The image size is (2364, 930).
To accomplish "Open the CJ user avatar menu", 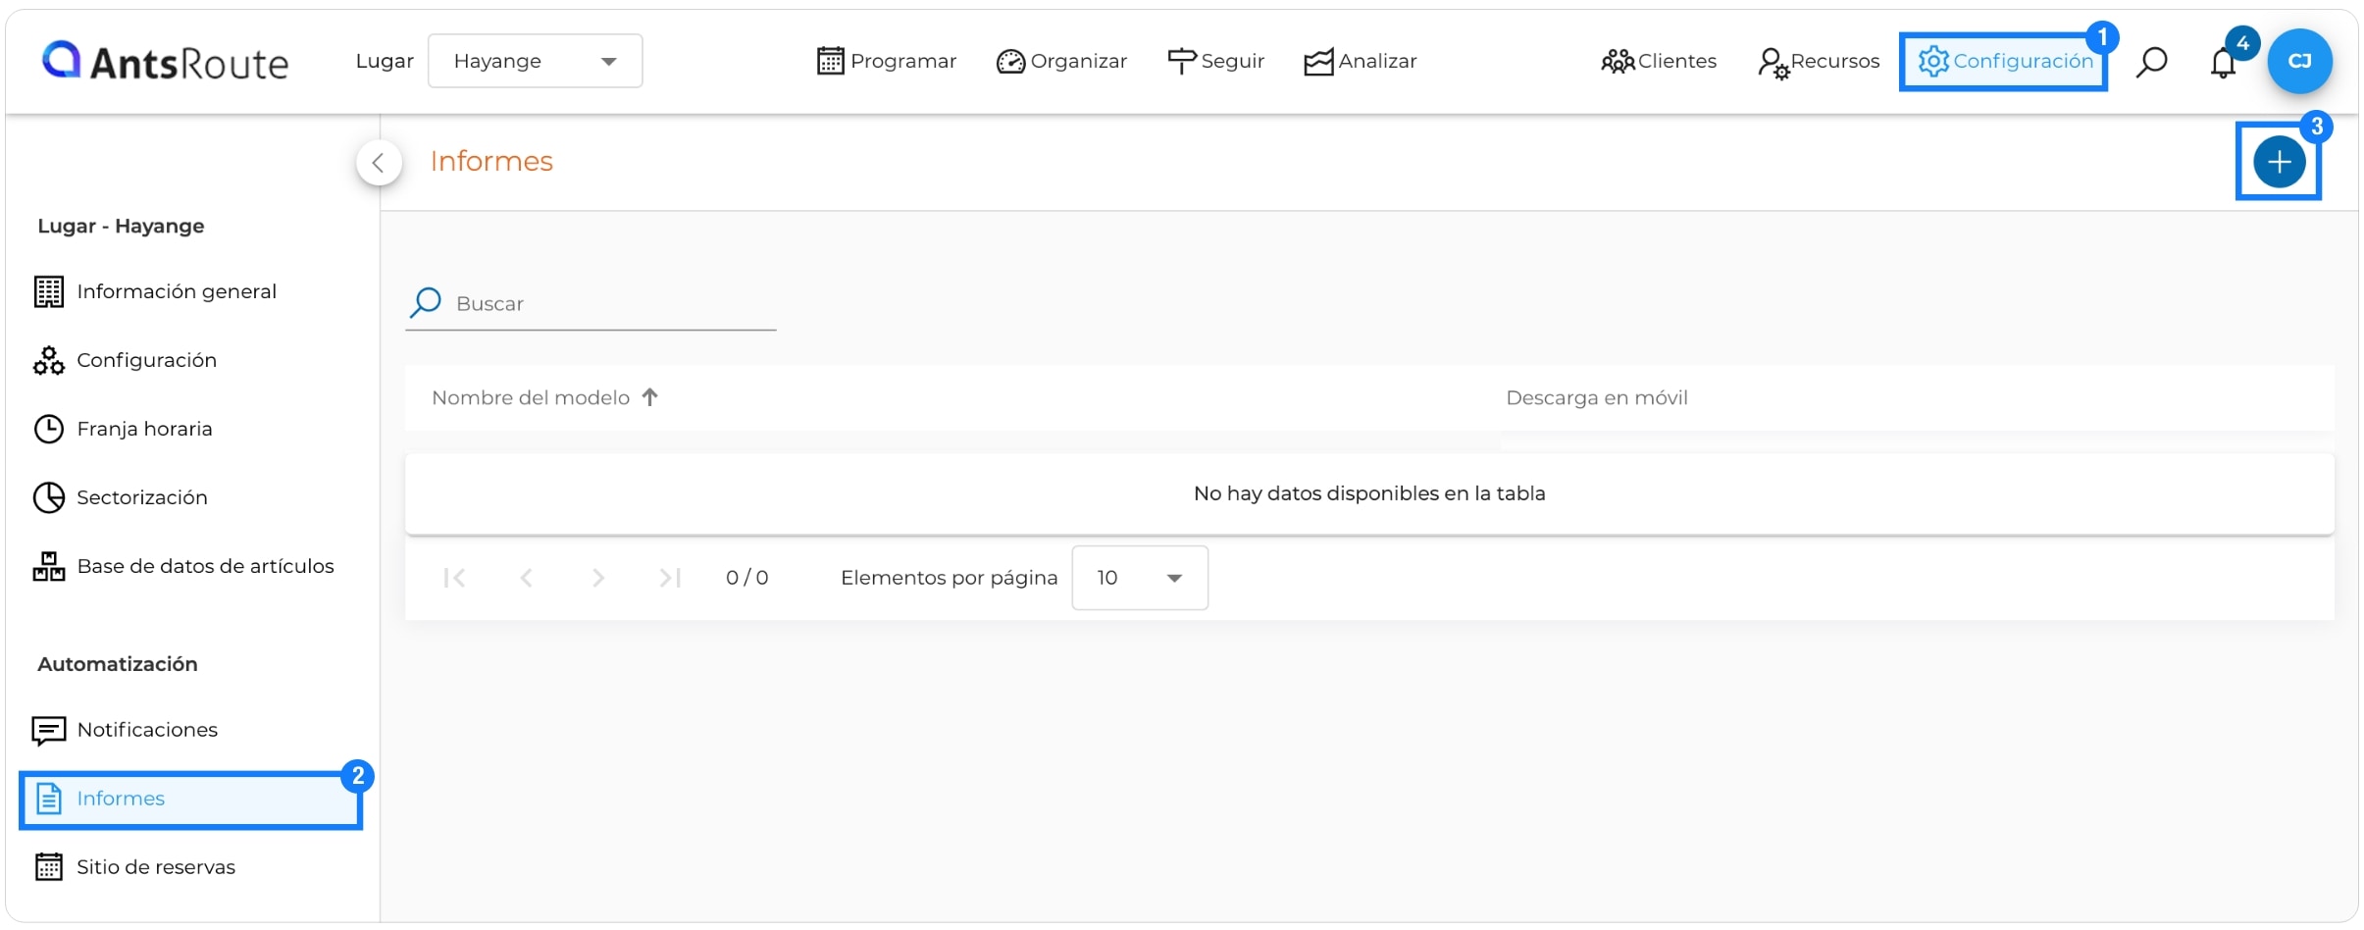I will tap(2299, 61).
